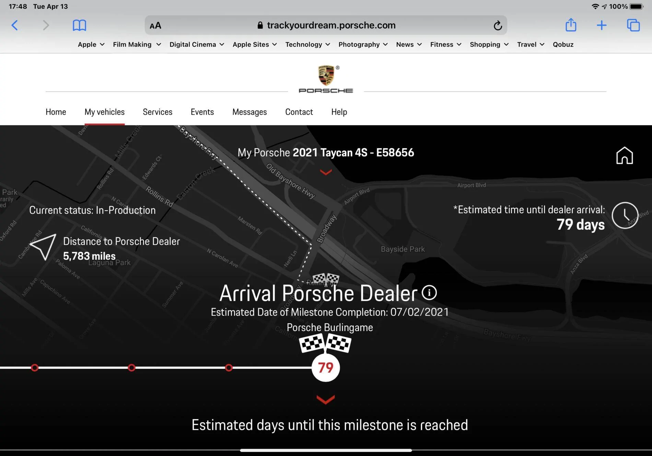Click the clock icon by dealer arrival
652x456 pixels.
625,215
